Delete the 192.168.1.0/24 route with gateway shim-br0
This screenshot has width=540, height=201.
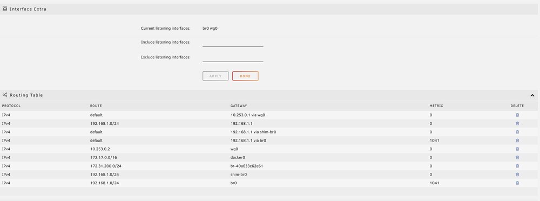517,175
